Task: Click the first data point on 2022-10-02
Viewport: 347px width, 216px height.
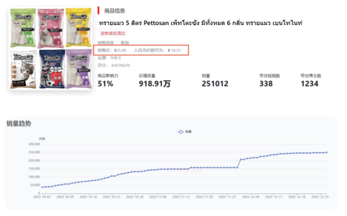Action: (42, 187)
